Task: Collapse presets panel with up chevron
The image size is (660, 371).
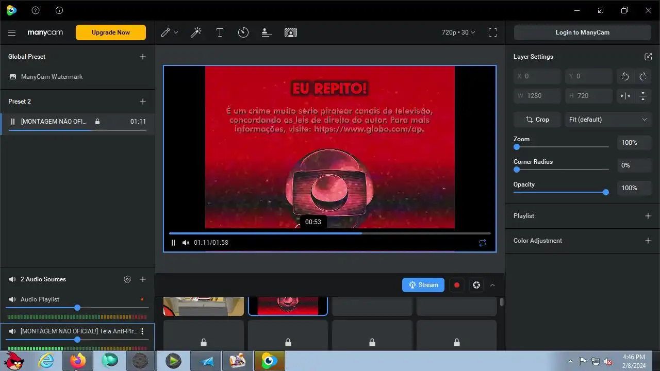Action: click(x=492, y=285)
